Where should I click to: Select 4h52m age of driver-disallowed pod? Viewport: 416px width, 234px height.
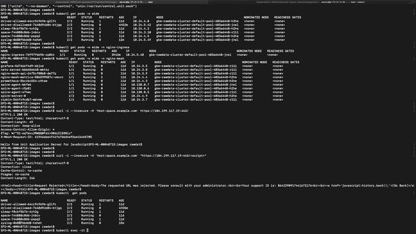123,25
